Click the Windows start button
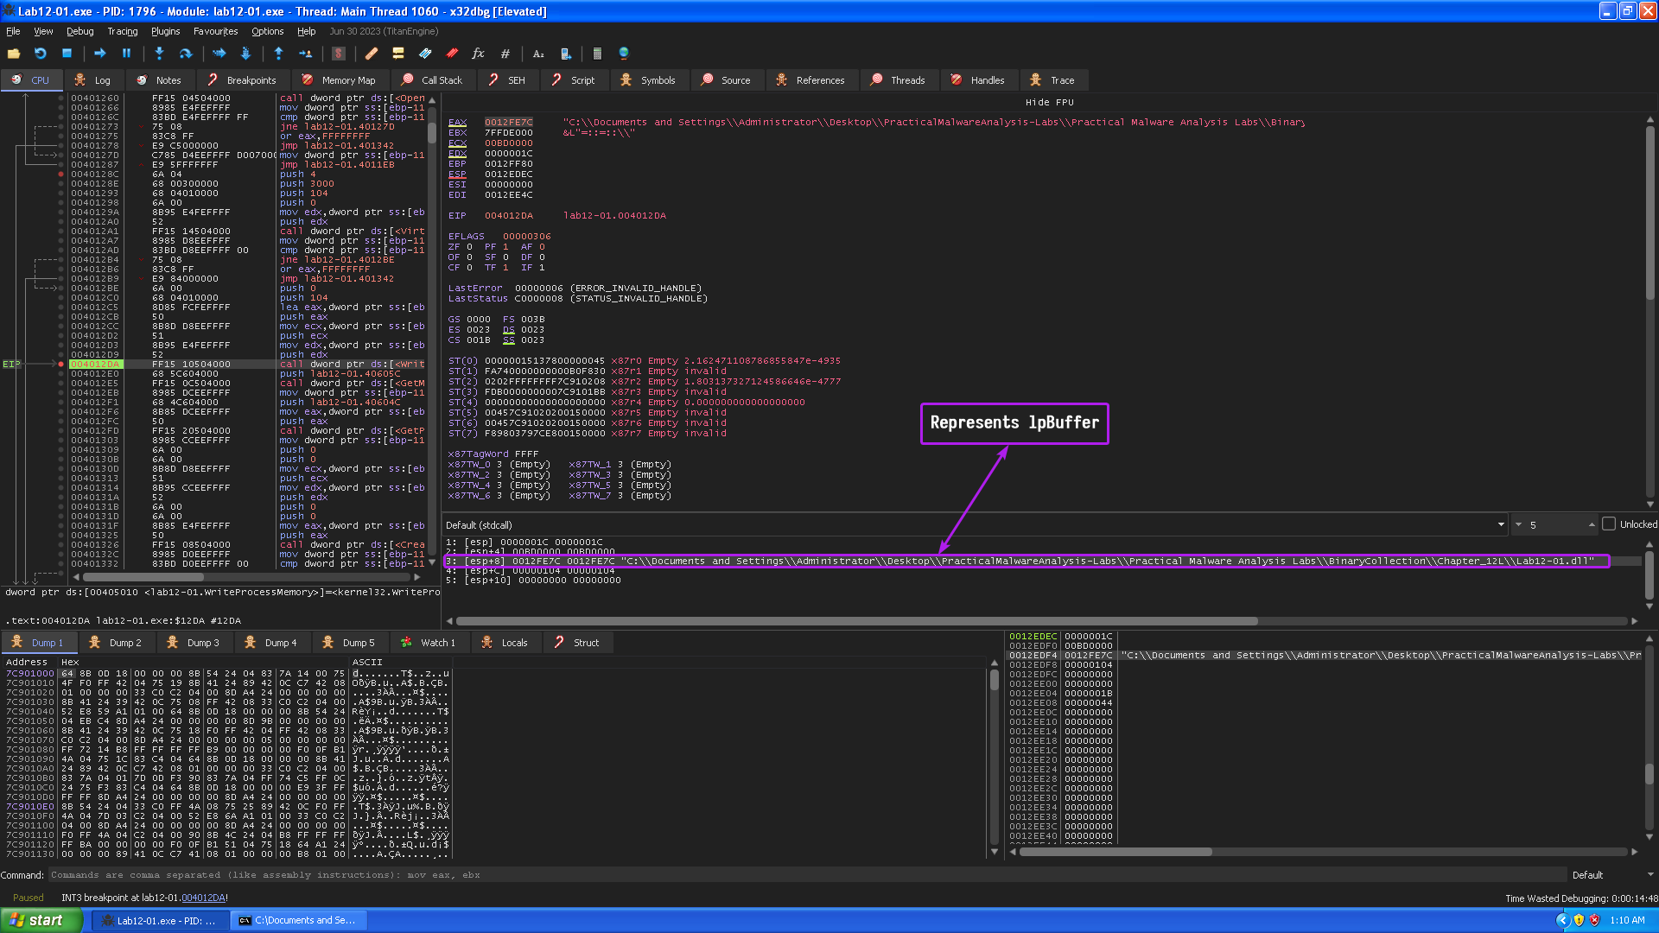This screenshot has width=1659, height=933. (x=40, y=921)
